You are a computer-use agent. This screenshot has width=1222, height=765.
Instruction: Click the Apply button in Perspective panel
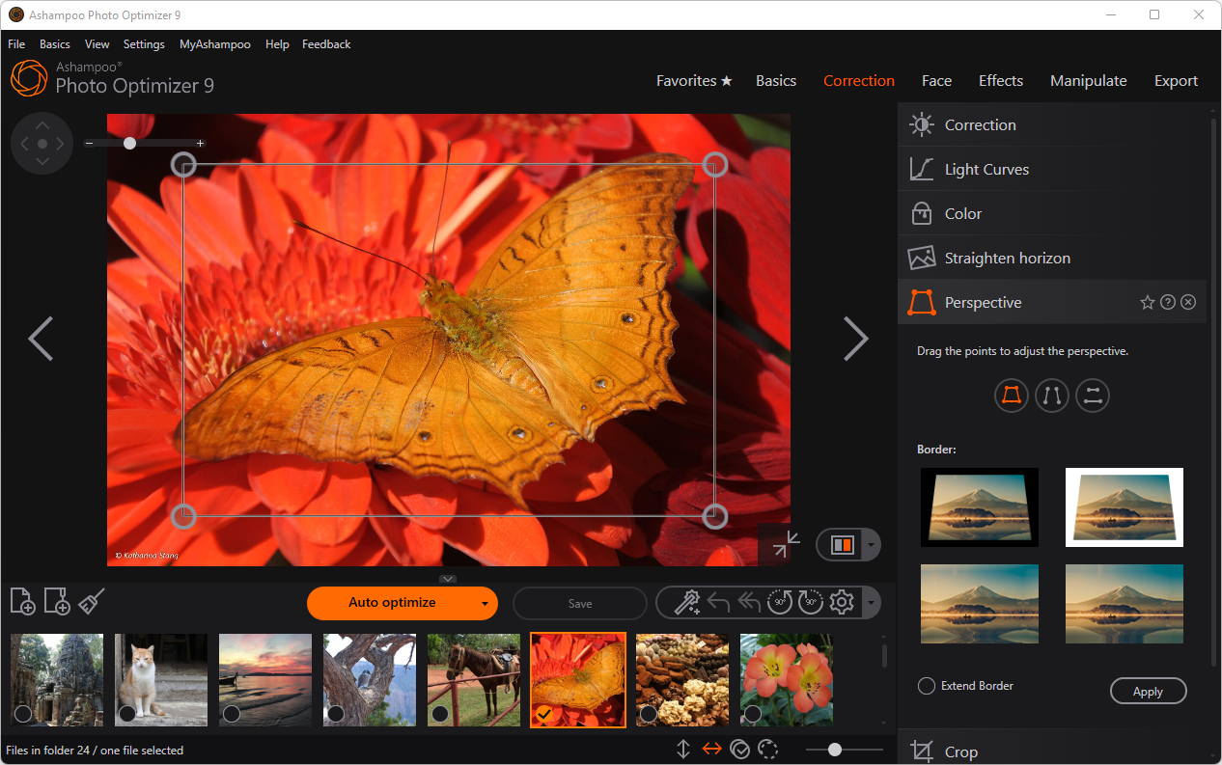(x=1148, y=691)
